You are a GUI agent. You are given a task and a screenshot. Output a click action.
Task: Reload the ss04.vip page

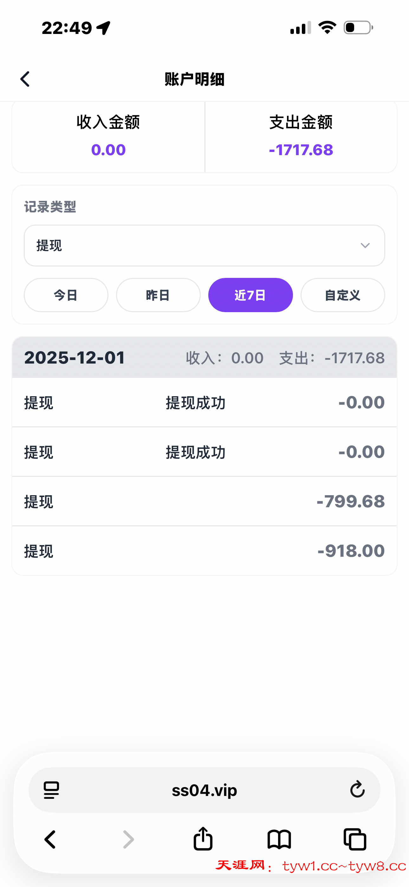click(x=357, y=790)
